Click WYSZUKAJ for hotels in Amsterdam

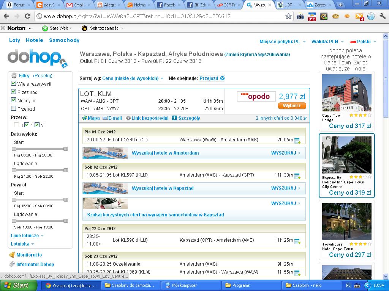(286, 153)
